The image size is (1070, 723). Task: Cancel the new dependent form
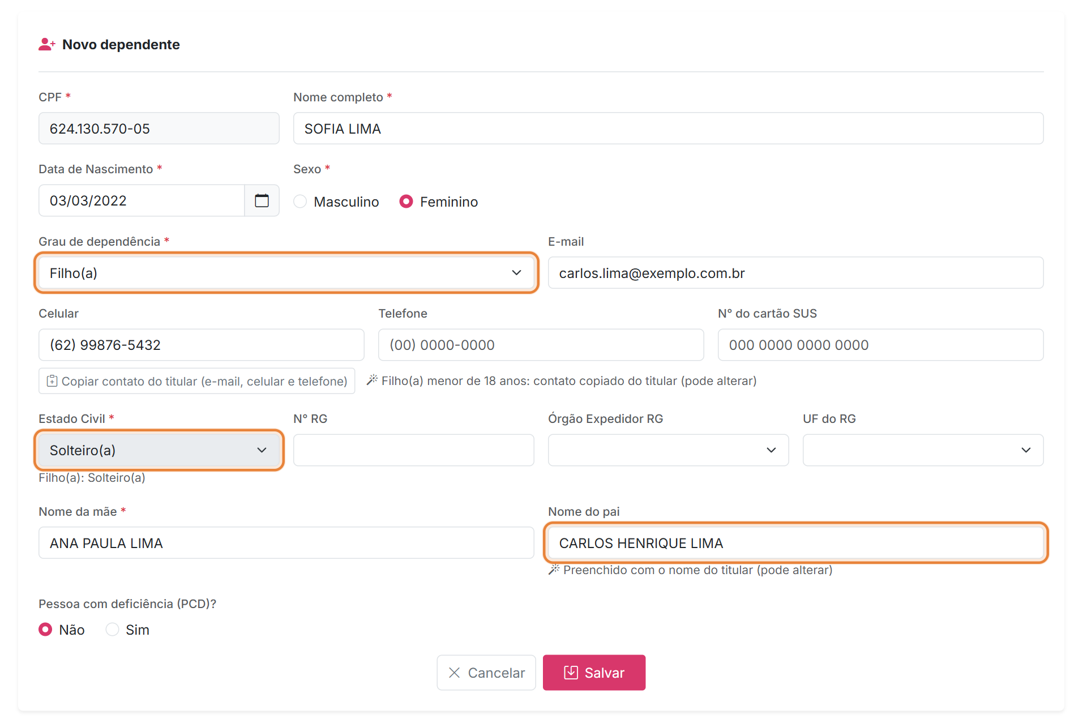(x=486, y=673)
